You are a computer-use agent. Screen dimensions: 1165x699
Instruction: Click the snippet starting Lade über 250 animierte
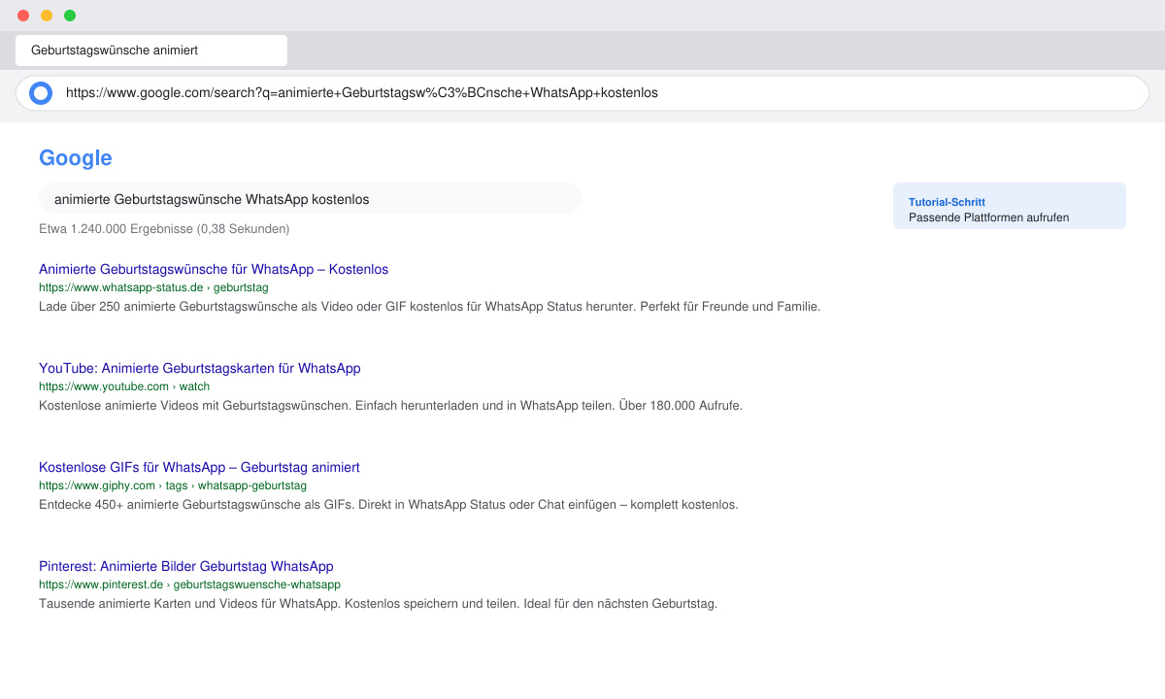pos(430,307)
